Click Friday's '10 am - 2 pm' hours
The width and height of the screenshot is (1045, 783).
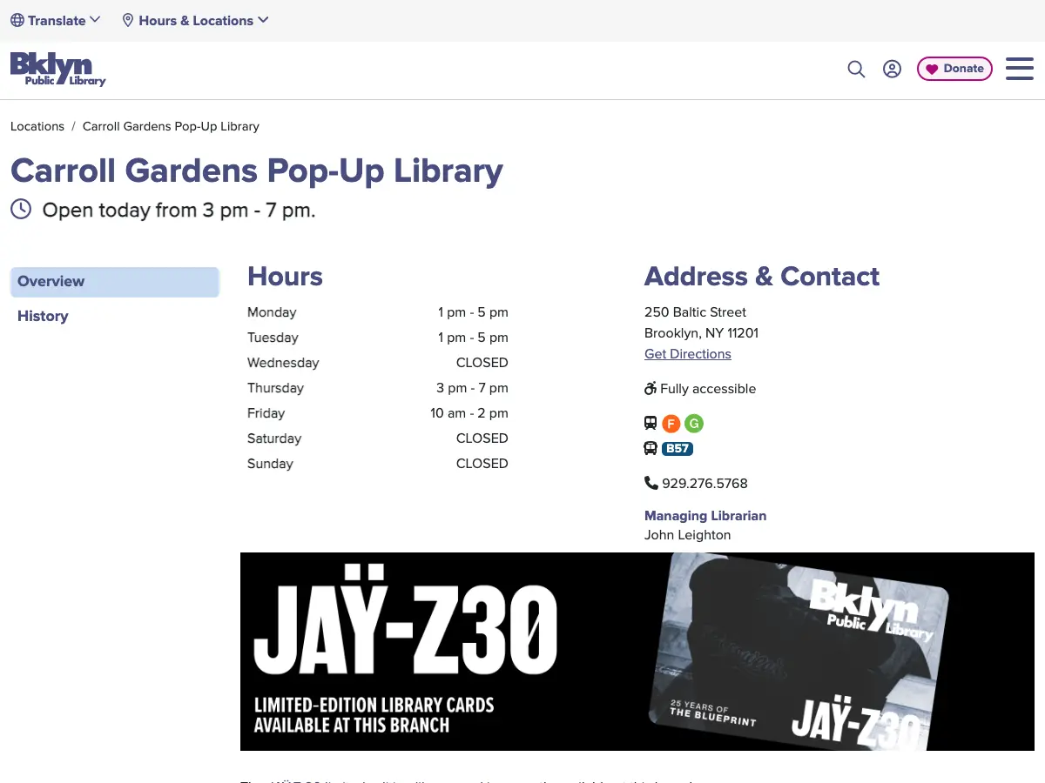click(x=469, y=413)
